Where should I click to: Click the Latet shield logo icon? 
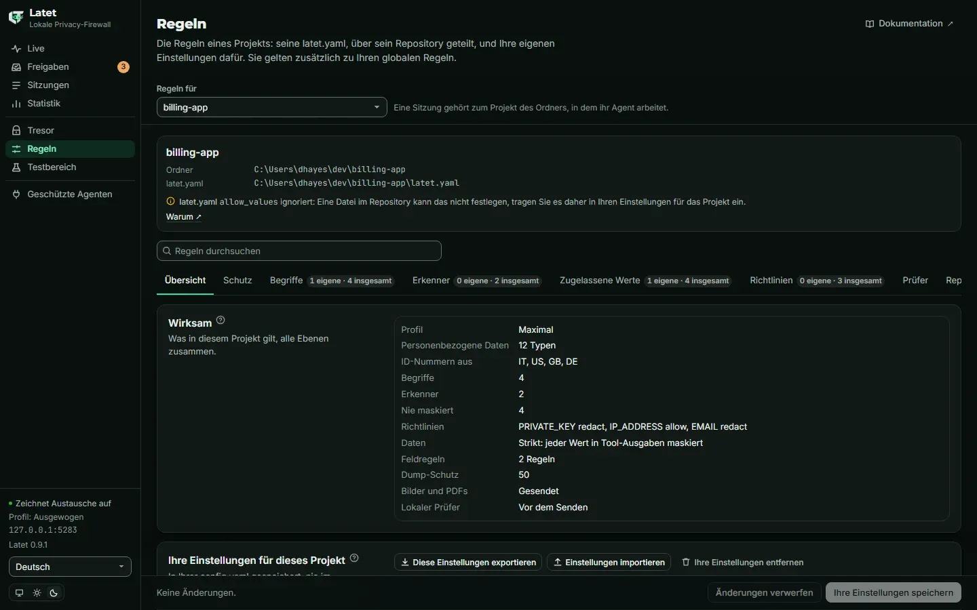(16, 18)
